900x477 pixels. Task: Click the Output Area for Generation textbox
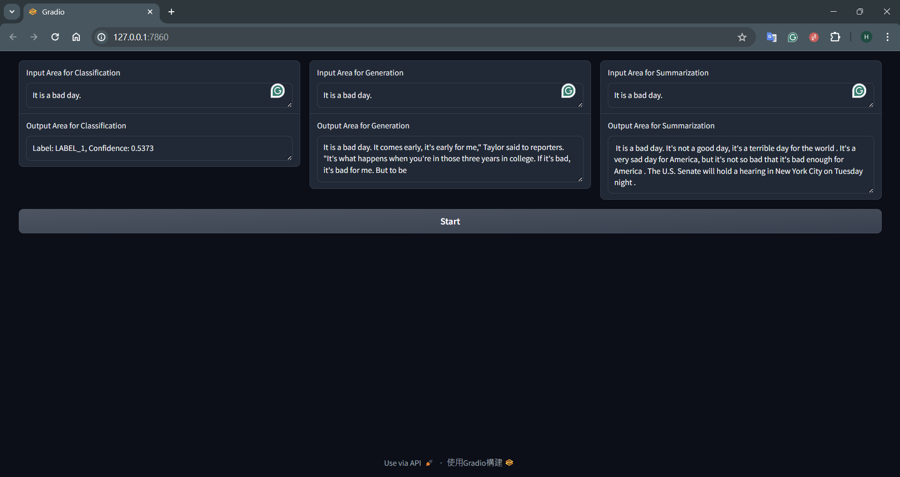click(450, 159)
